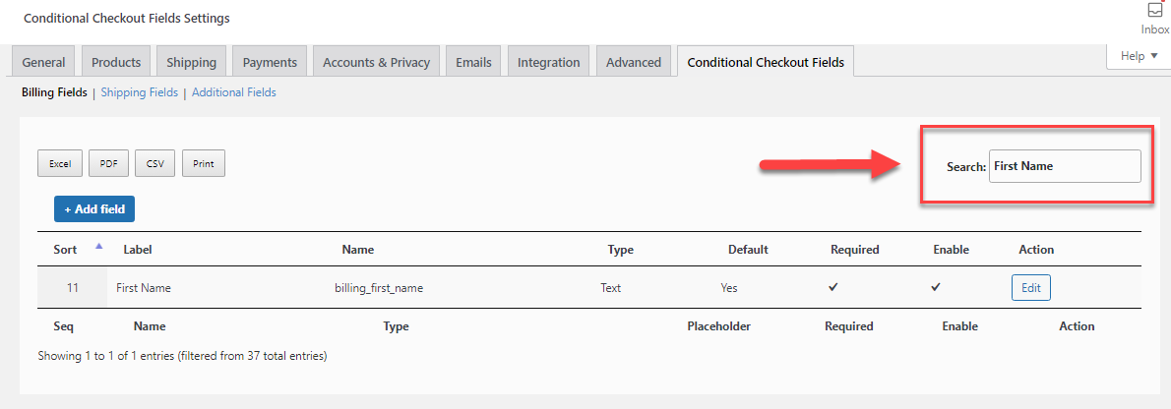This screenshot has width=1171, height=409.
Task: Open the Additional Fields link
Action: point(234,92)
